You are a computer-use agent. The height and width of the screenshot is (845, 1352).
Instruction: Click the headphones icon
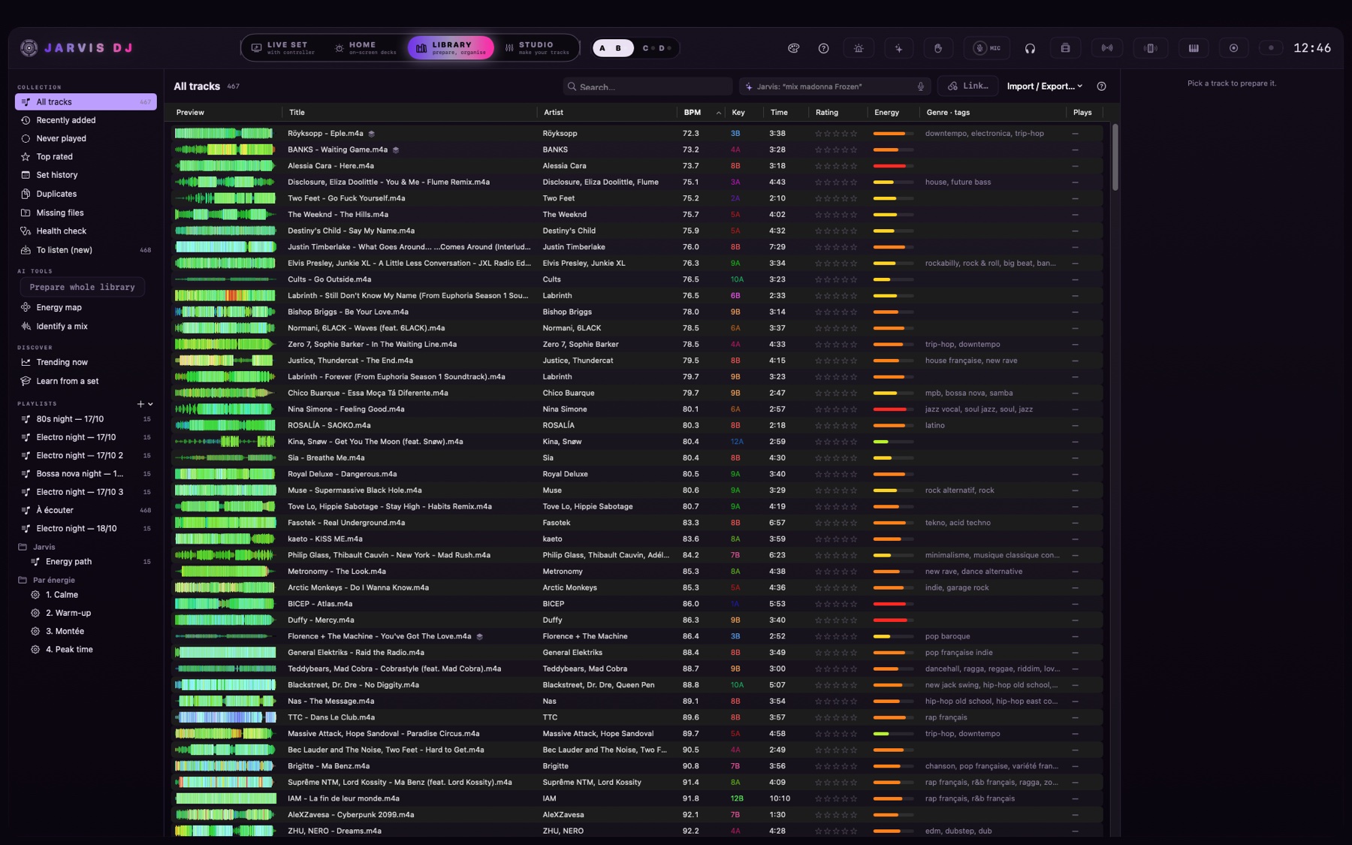[1030, 48]
